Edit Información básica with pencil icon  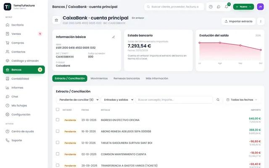[113, 37]
